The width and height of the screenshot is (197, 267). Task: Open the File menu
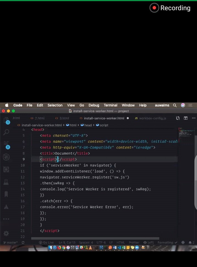pos(29,105)
